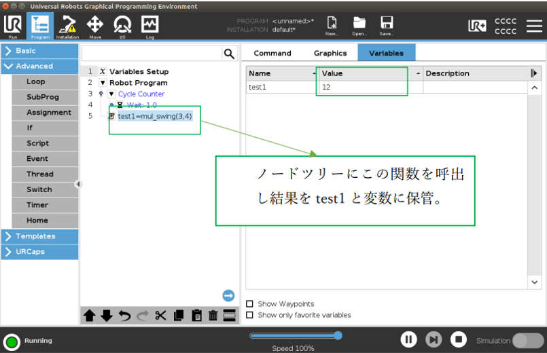Open the I/O screen
The image size is (547, 353).
pos(122,26)
